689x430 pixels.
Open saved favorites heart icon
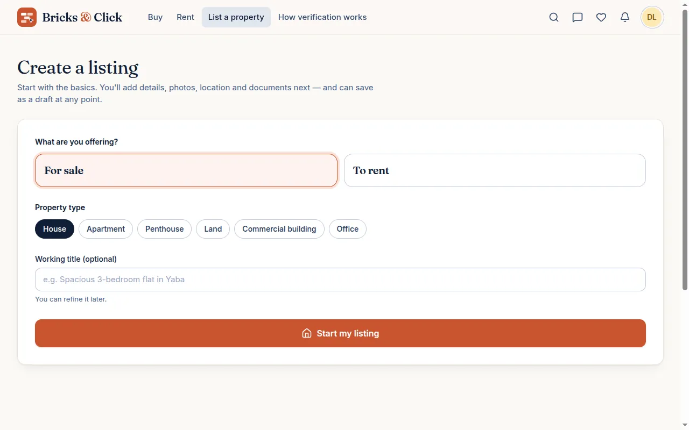click(x=601, y=17)
